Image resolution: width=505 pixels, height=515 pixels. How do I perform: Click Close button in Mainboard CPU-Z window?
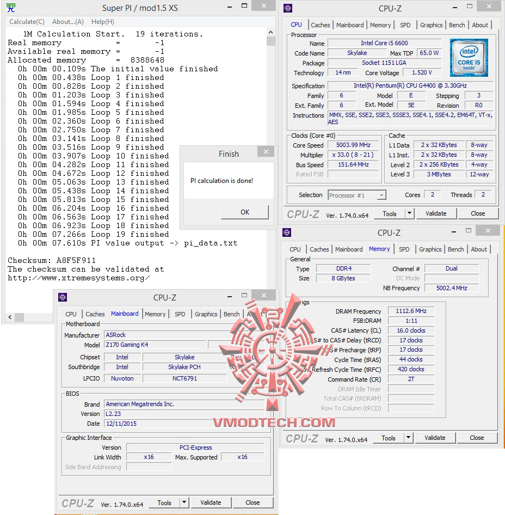253,502
